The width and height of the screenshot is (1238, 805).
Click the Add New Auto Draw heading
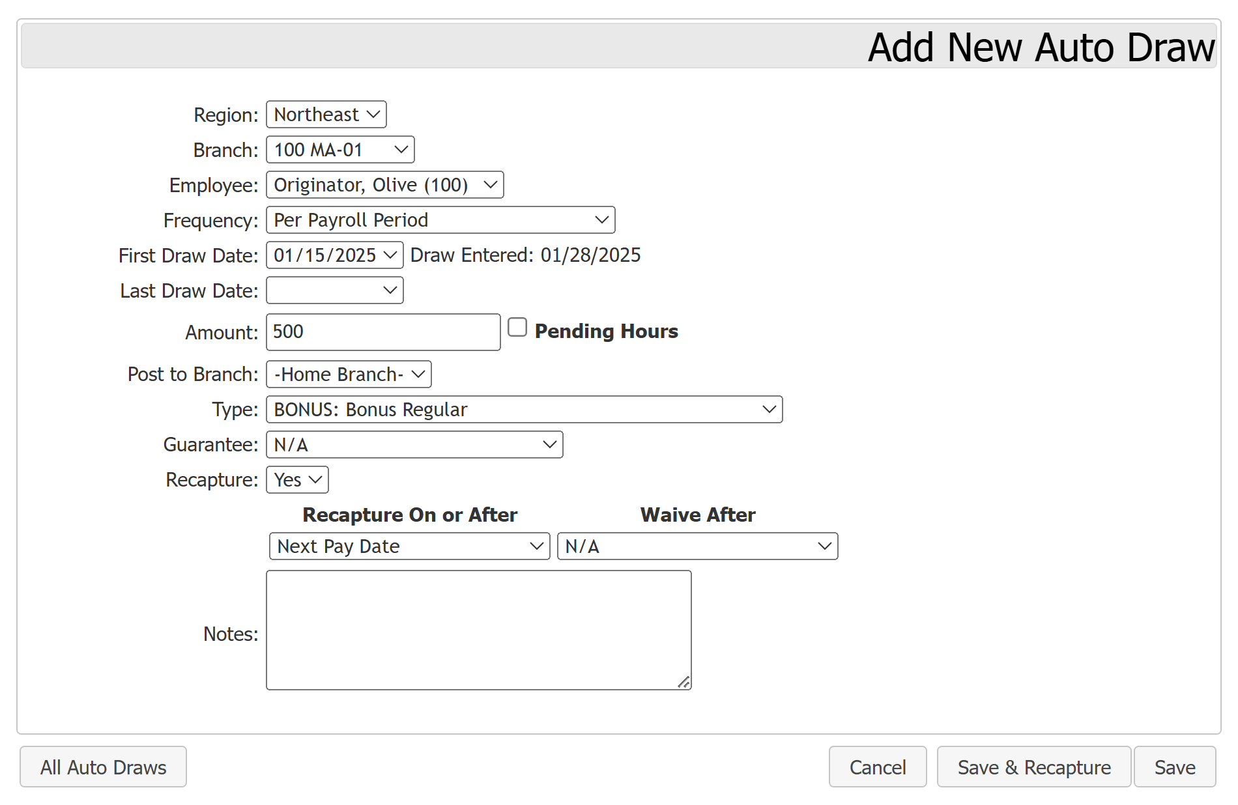(x=1041, y=48)
